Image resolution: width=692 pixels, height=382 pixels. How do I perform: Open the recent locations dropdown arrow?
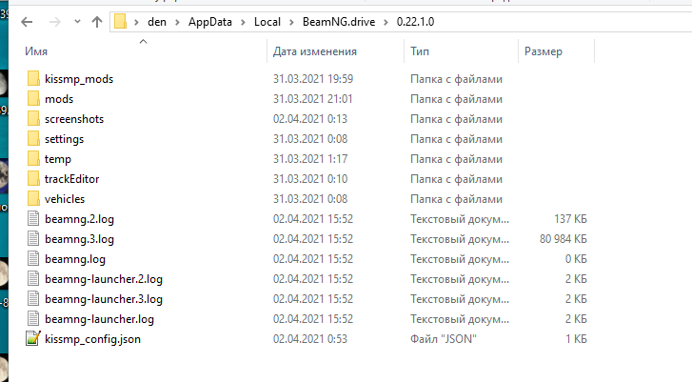click(x=77, y=21)
